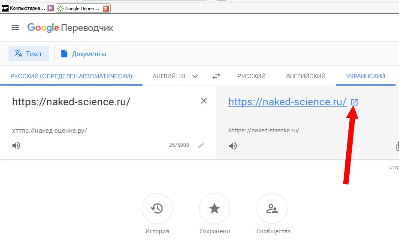Open the hamburger main menu
Screen dimensions: 399x241
pos(15,27)
